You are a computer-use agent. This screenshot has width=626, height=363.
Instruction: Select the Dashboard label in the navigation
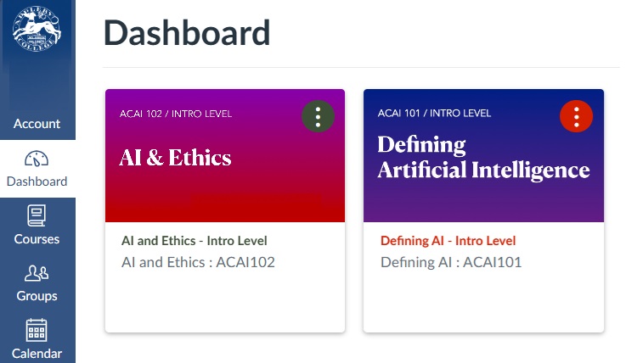pos(37,181)
